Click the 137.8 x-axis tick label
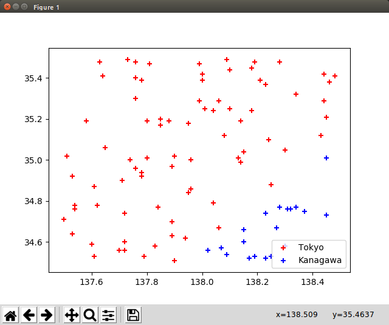 click(x=147, y=282)
